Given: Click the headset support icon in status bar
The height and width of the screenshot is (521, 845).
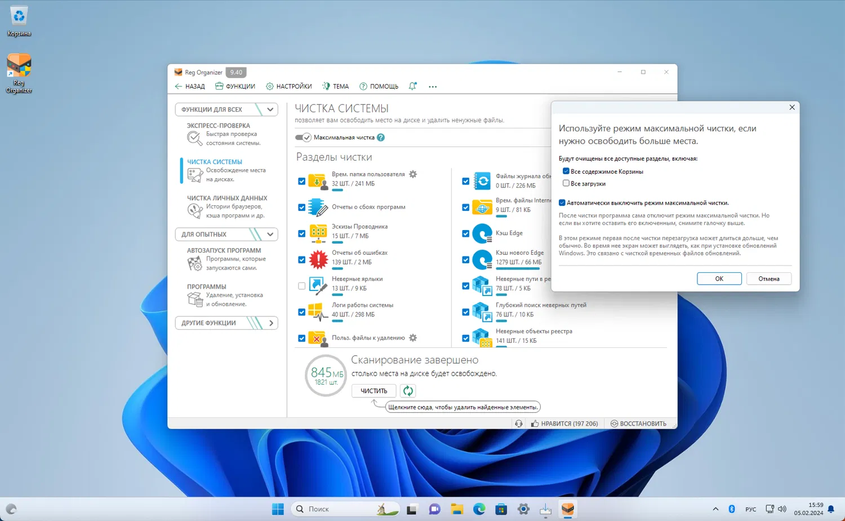Looking at the screenshot, I should (x=519, y=423).
